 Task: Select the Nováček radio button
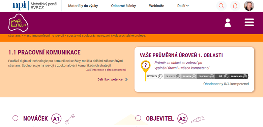pyautogui.click(x=15, y=118)
